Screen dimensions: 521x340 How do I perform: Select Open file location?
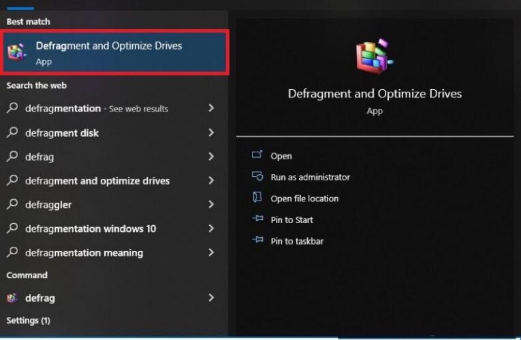[x=304, y=199]
